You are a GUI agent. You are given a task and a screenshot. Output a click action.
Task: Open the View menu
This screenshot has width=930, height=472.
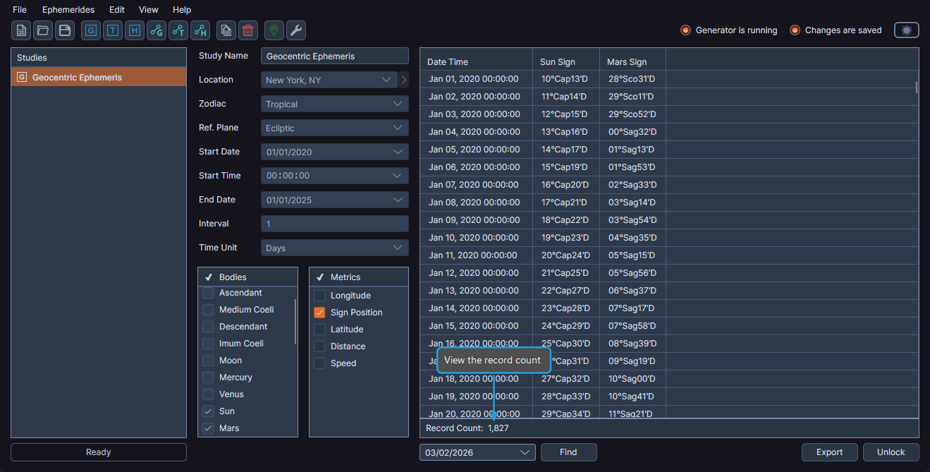tap(148, 9)
